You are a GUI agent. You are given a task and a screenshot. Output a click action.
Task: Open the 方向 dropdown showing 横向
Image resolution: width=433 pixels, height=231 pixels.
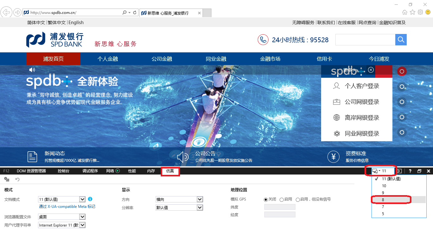pos(179,199)
